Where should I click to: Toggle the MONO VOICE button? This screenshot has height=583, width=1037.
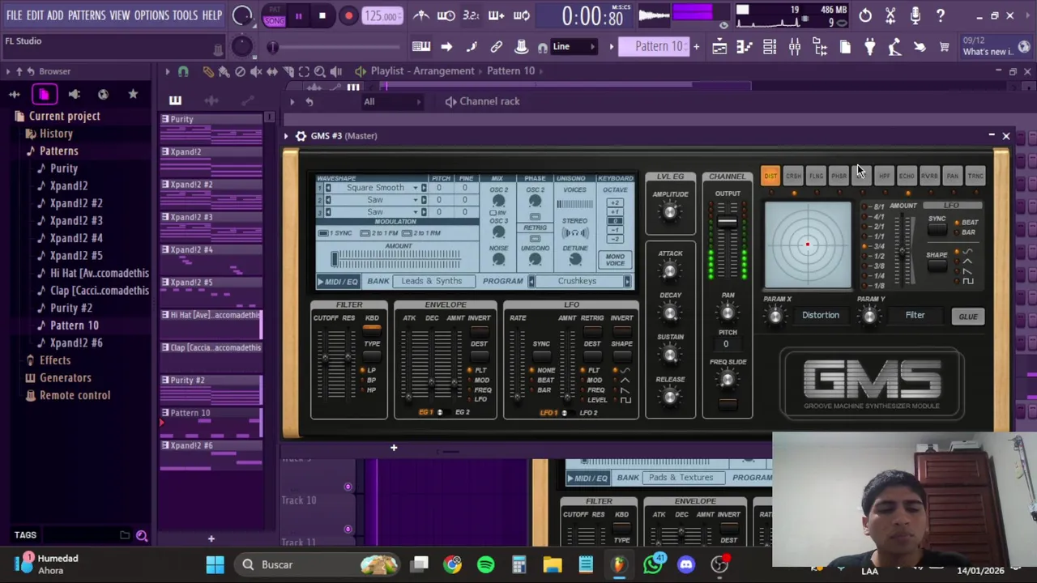tap(615, 259)
